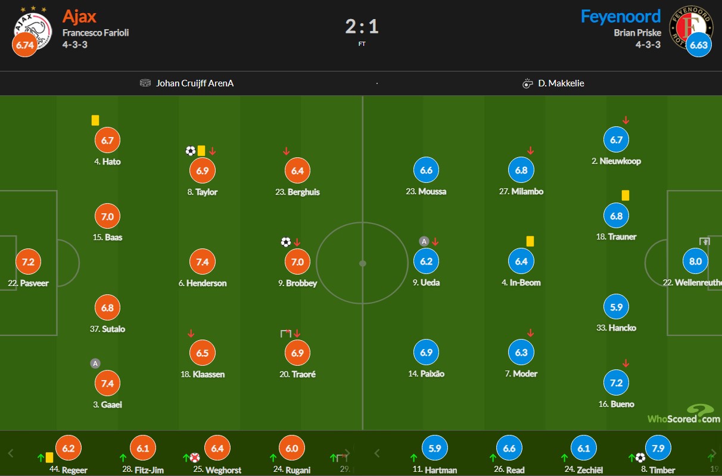The width and height of the screenshot is (722, 476).
Task: Click the yellow card icon above Hato
Action: 95,120
